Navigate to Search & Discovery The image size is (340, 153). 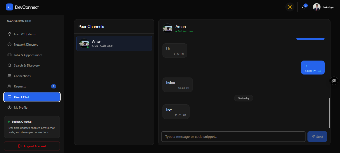tap(32, 66)
